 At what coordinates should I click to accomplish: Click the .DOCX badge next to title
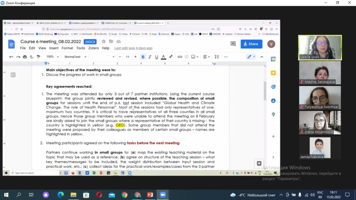point(90,42)
